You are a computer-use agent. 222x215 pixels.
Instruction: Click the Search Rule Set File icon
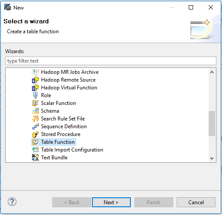(x=35, y=119)
